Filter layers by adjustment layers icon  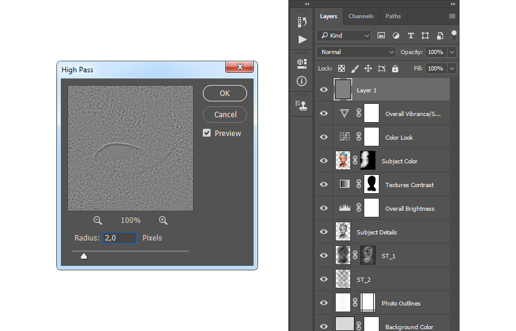click(x=396, y=36)
